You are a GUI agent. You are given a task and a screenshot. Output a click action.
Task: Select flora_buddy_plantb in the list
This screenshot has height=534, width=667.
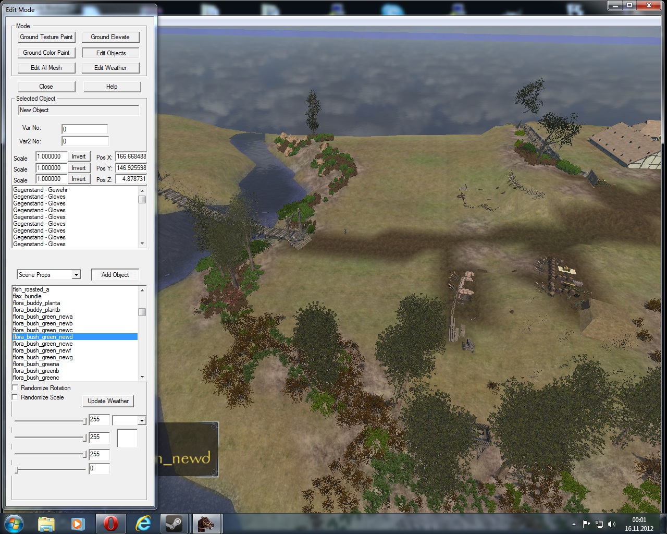coord(75,310)
